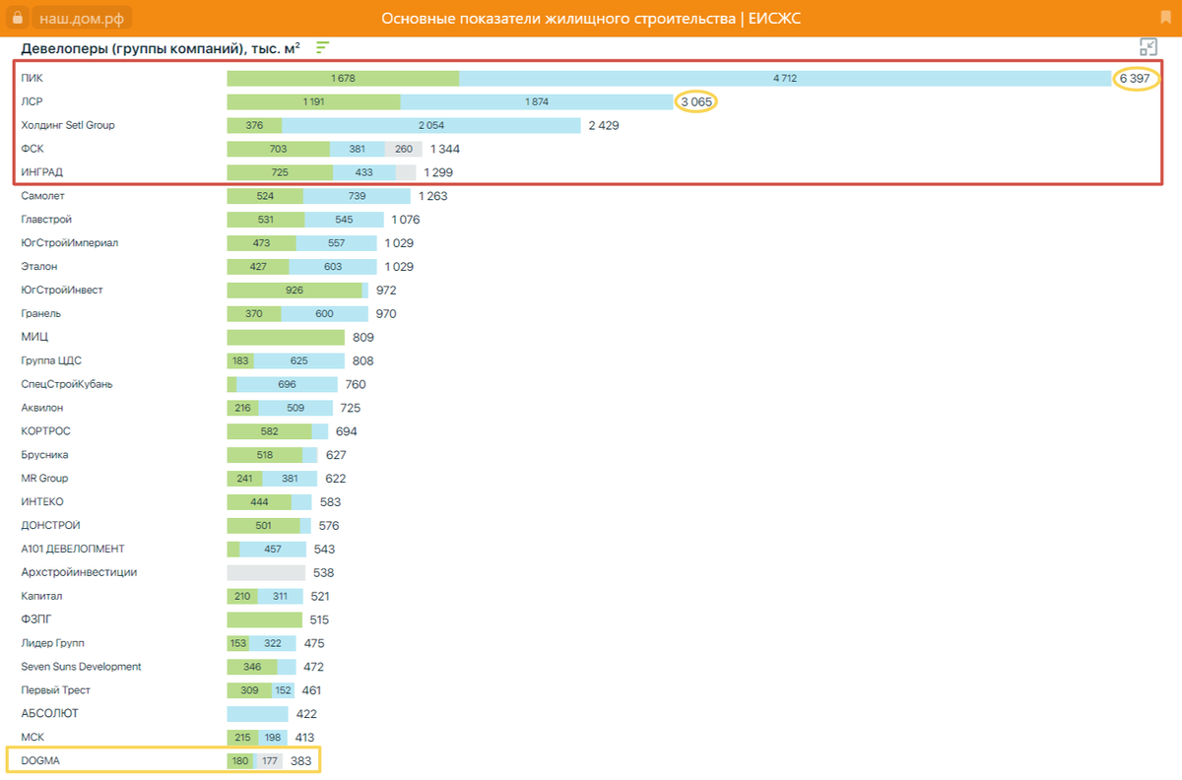
Task: Collapse the chart with the fullscreen-exit icon
Action: click(1148, 47)
